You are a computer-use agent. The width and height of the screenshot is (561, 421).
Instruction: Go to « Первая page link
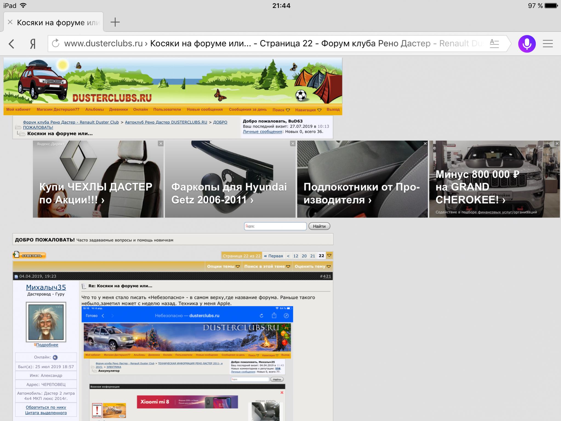click(273, 256)
